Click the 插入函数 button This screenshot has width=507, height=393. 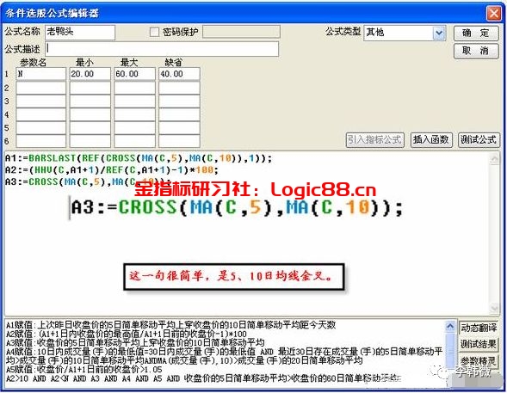[431, 140]
